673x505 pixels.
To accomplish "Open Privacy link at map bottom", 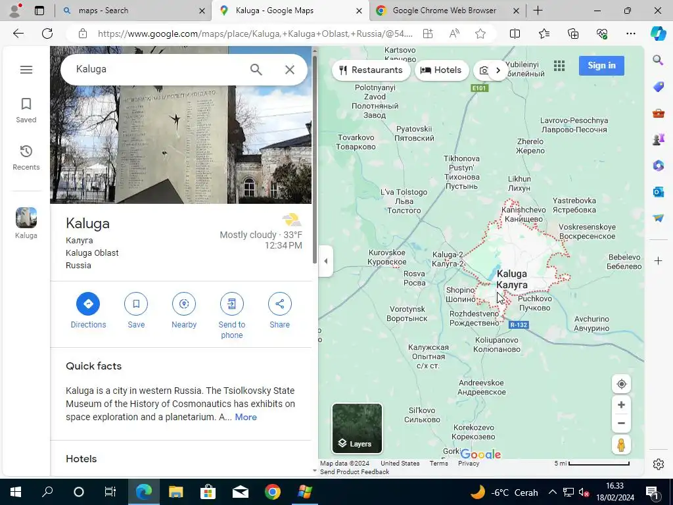I will pyautogui.click(x=468, y=464).
